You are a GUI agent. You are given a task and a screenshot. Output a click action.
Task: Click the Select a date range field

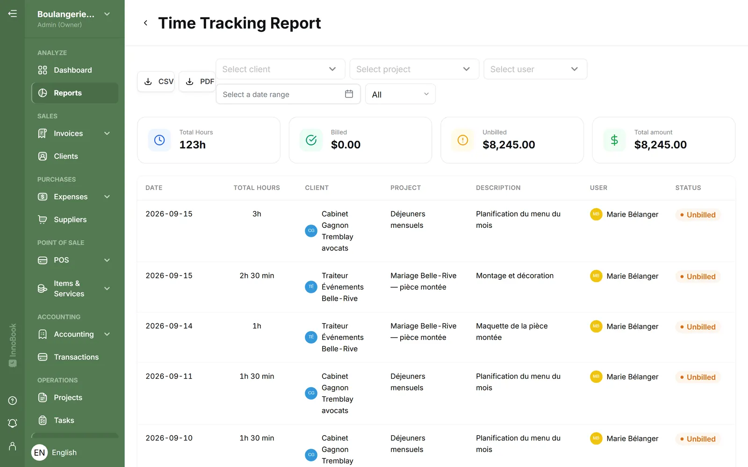point(288,94)
